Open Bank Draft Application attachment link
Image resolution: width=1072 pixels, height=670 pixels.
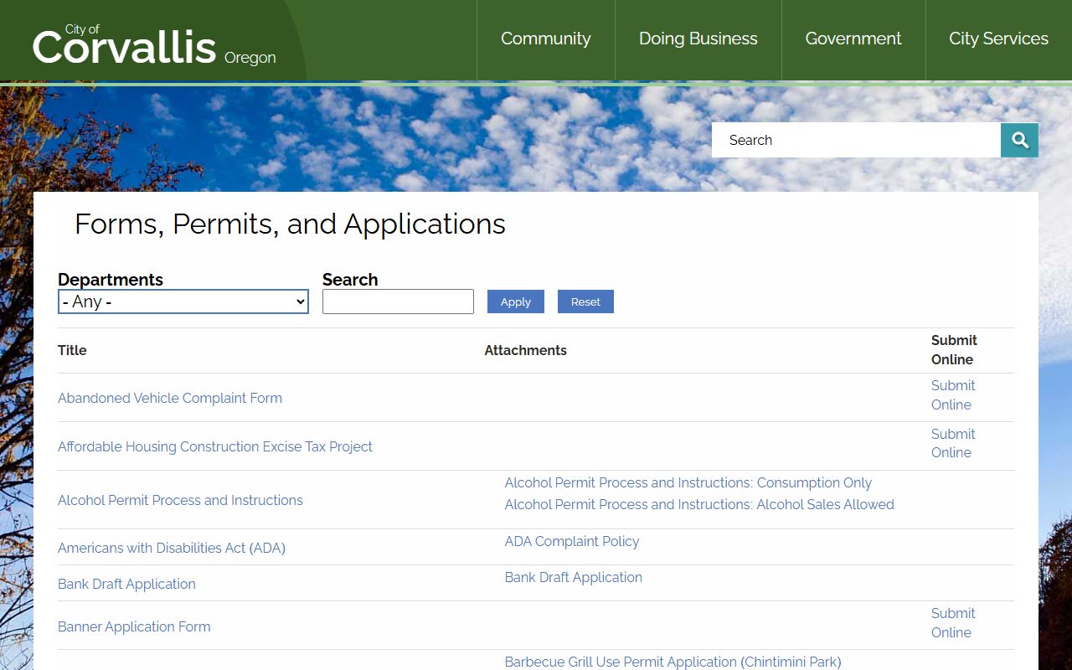click(x=574, y=577)
